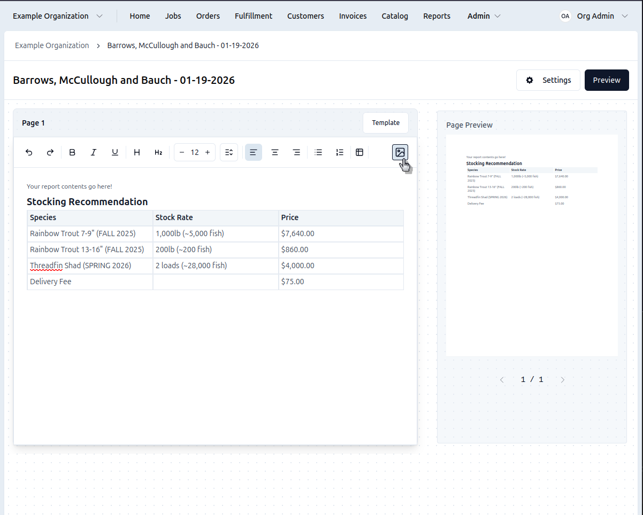
Task: Right align the text
Action: coord(296,152)
